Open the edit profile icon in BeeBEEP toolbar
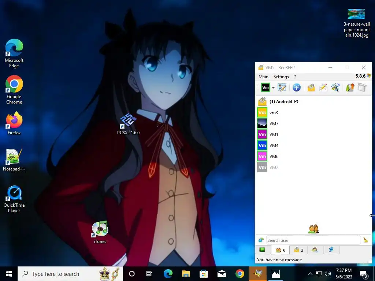This screenshot has height=281, width=375. pyautogui.click(x=282, y=87)
